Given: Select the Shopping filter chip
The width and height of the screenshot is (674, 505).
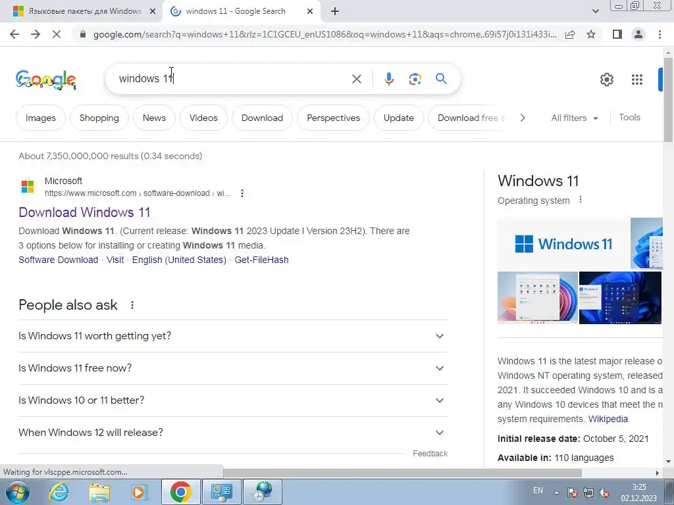Looking at the screenshot, I should tap(99, 118).
